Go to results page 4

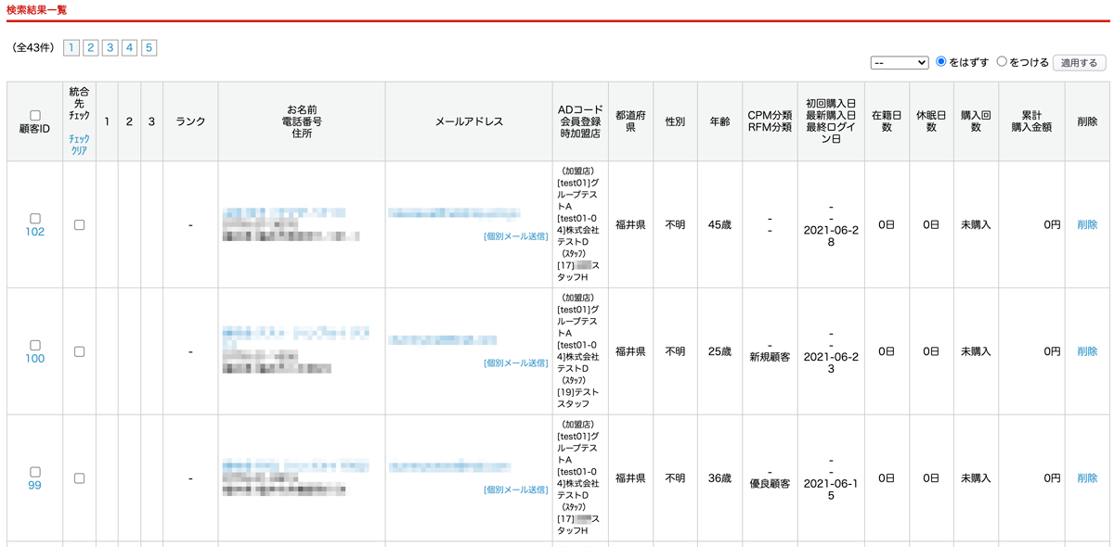point(129,47)
